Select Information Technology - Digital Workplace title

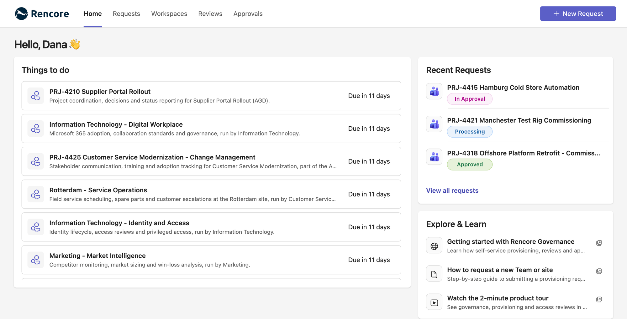tap(116, 124)
